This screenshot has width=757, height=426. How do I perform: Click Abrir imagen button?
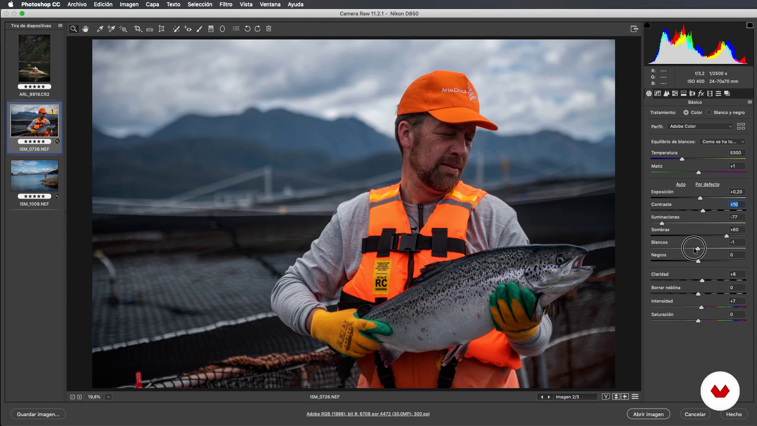648,414
